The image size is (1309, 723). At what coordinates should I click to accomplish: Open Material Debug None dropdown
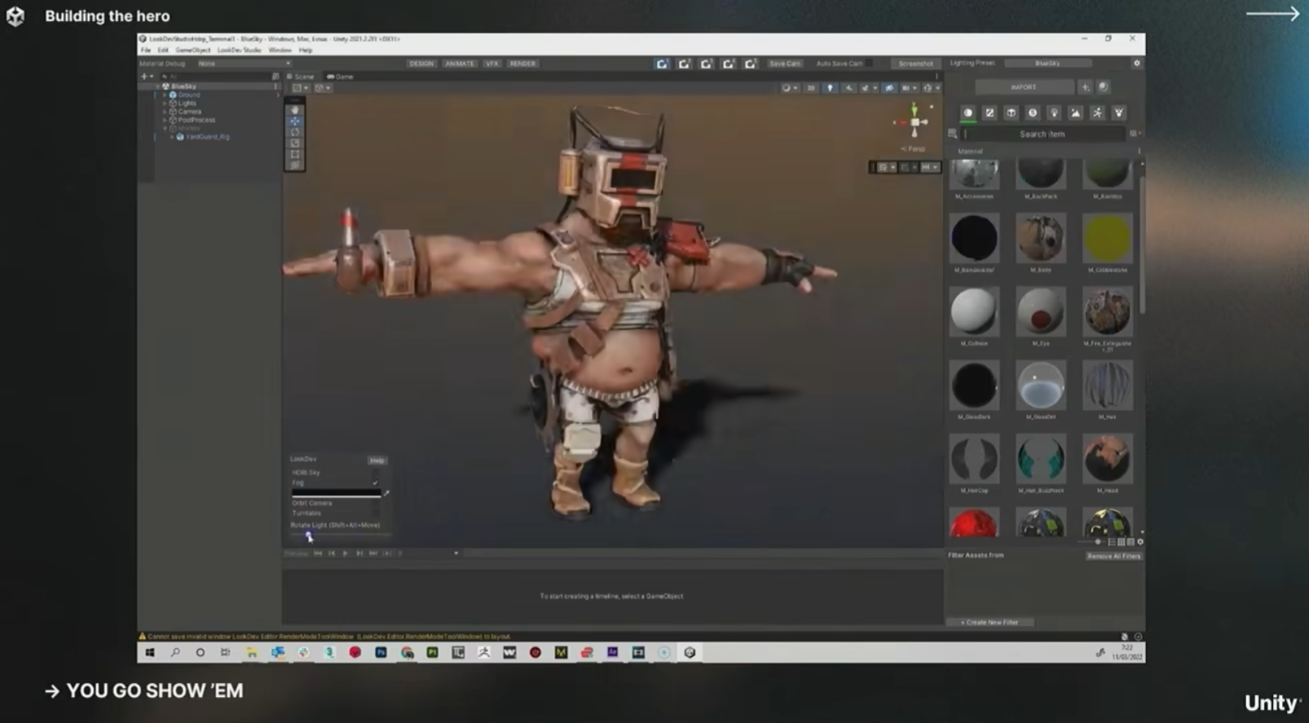coord(244,64)
